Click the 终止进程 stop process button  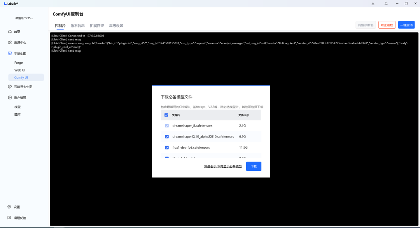[x=387, y=25]
